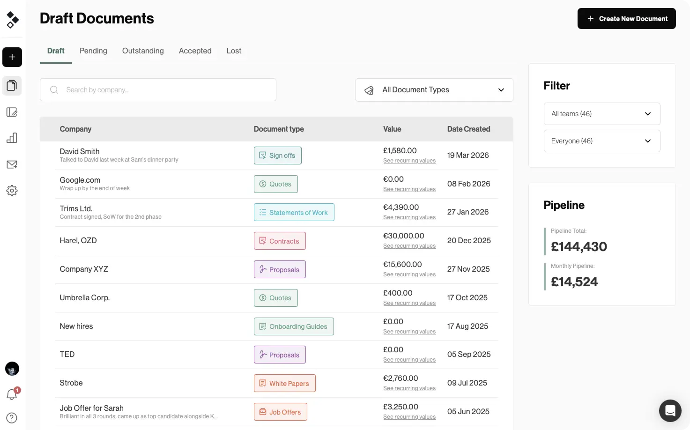Image resolution: width=690 pixels, height=430 pixels.
Task: Switch to the Outstanding tab
Action: click(x=143, y=51)
